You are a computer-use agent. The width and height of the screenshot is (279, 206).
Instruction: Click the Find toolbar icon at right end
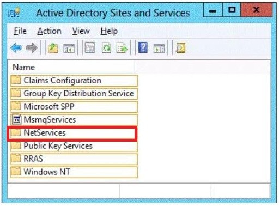tap(180, 48)
